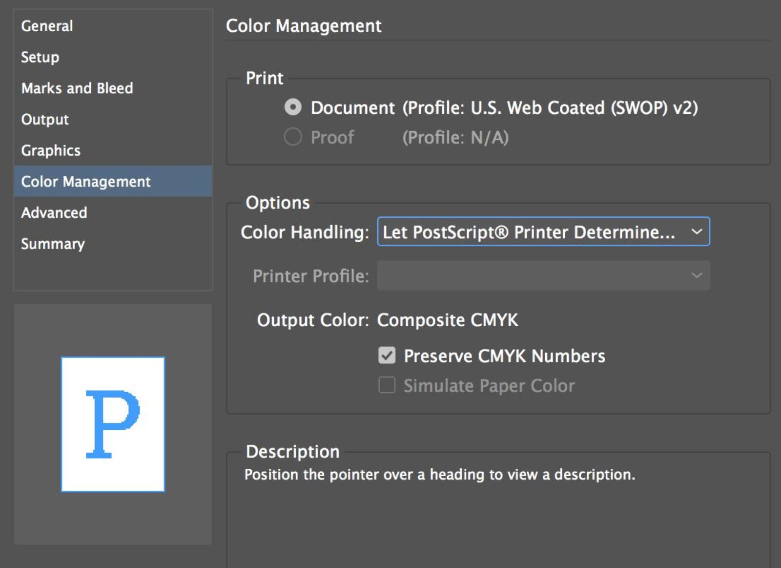
Task: Open the Output settings section
Action: coord(113,120)
